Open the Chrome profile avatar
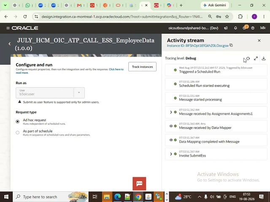The height and width of the screenshot is (202, 270). (x=254, y=16)
